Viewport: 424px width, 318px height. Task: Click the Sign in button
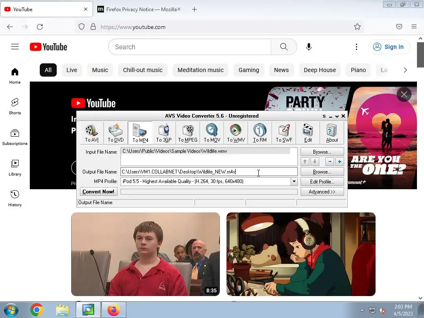(389, 47)
